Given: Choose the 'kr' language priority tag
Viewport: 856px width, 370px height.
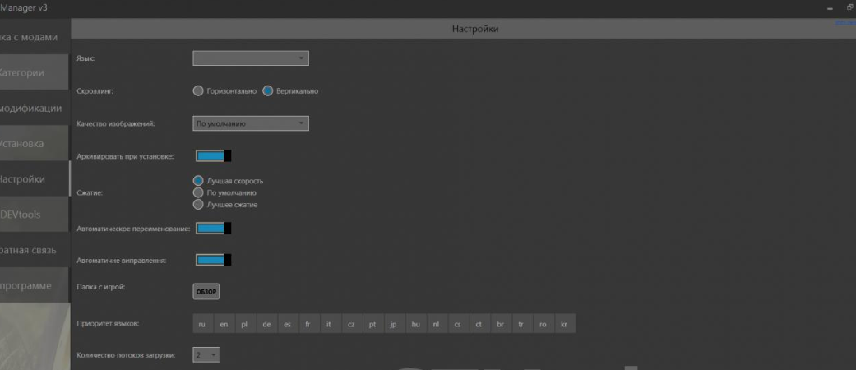Looking at the screenshot, I should pos(564,324).
